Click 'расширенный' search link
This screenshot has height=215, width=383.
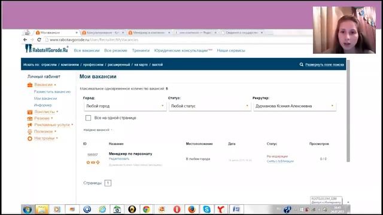point(118,64)
